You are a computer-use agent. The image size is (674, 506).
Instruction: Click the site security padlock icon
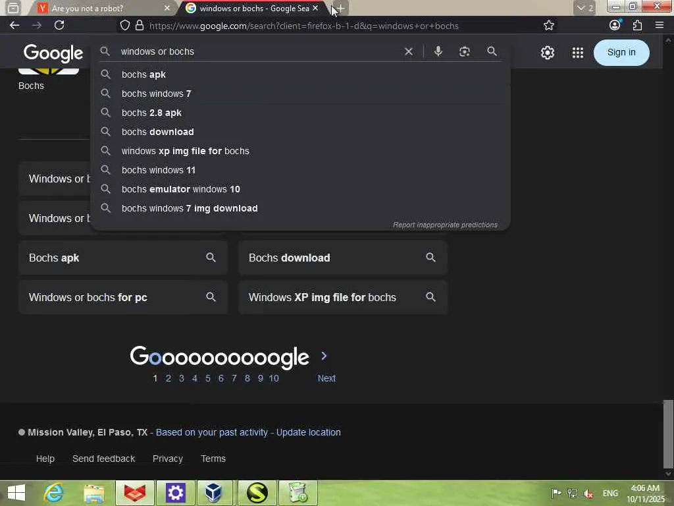140,26
